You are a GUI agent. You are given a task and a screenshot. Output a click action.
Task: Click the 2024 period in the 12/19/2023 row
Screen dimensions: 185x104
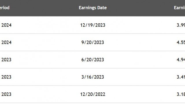coord(6,25)
